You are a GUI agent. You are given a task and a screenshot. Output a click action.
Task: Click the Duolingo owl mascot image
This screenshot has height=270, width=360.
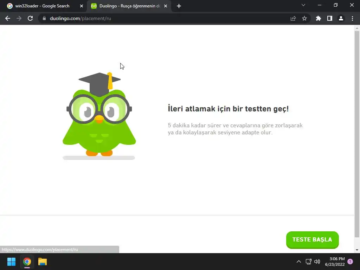99,115
